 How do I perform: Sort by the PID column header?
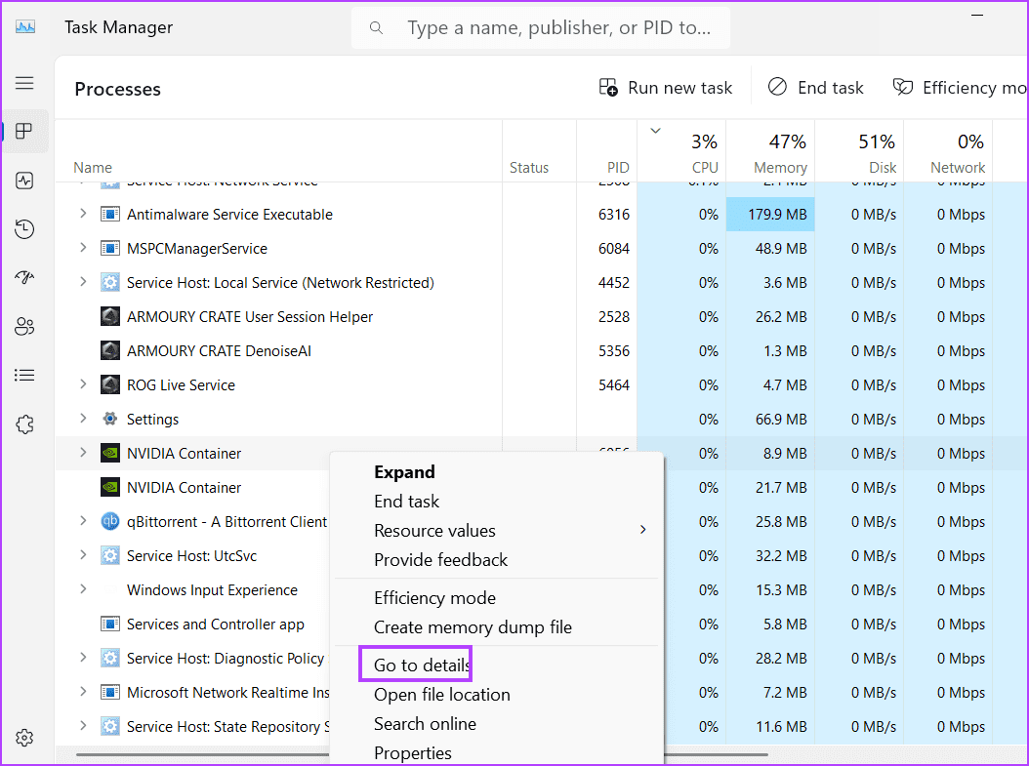coord(607,151)
